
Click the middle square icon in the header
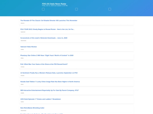[76, 9]
